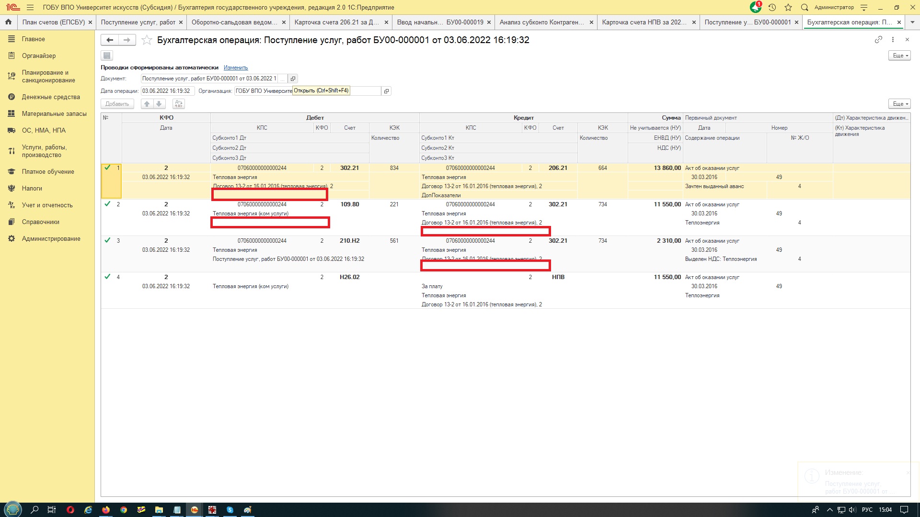Toggle the green checkmark on entry row 3
Image resolution: width=920 pixels, height=517 pixels.
click(x=107, y=240)
